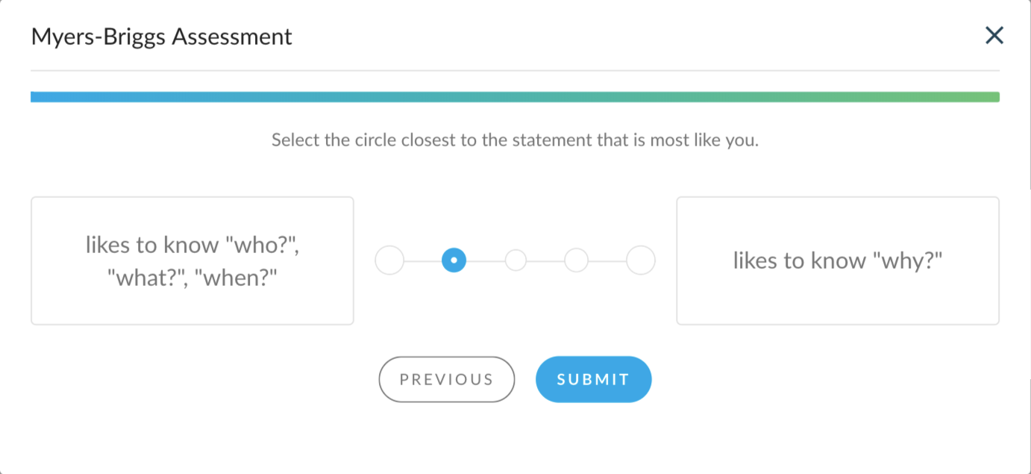
Task: Select the fourth circle, leaning toward "why?"
Action: coord(576,261)
